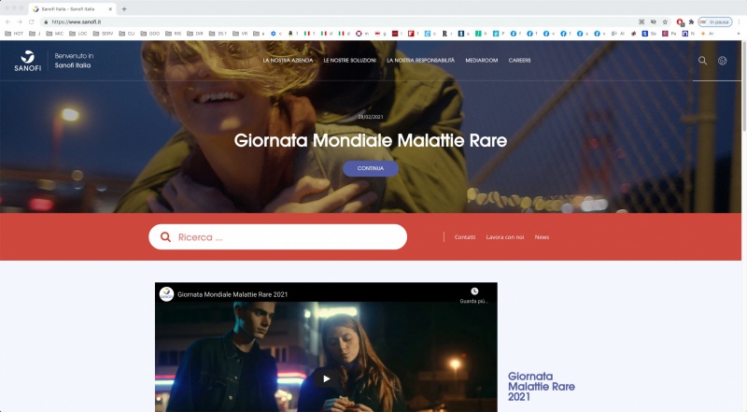Click the browser back arrow
The image size is (747, 412).
pos(7,21)
